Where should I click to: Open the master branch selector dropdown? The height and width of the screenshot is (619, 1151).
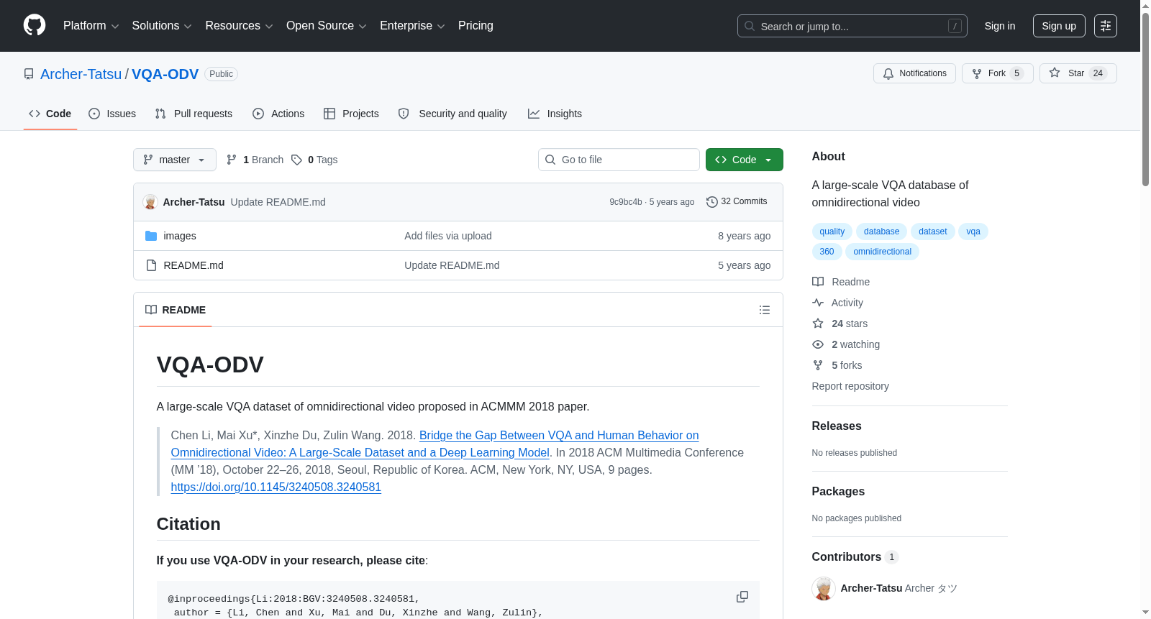click(x=175, y=160)
